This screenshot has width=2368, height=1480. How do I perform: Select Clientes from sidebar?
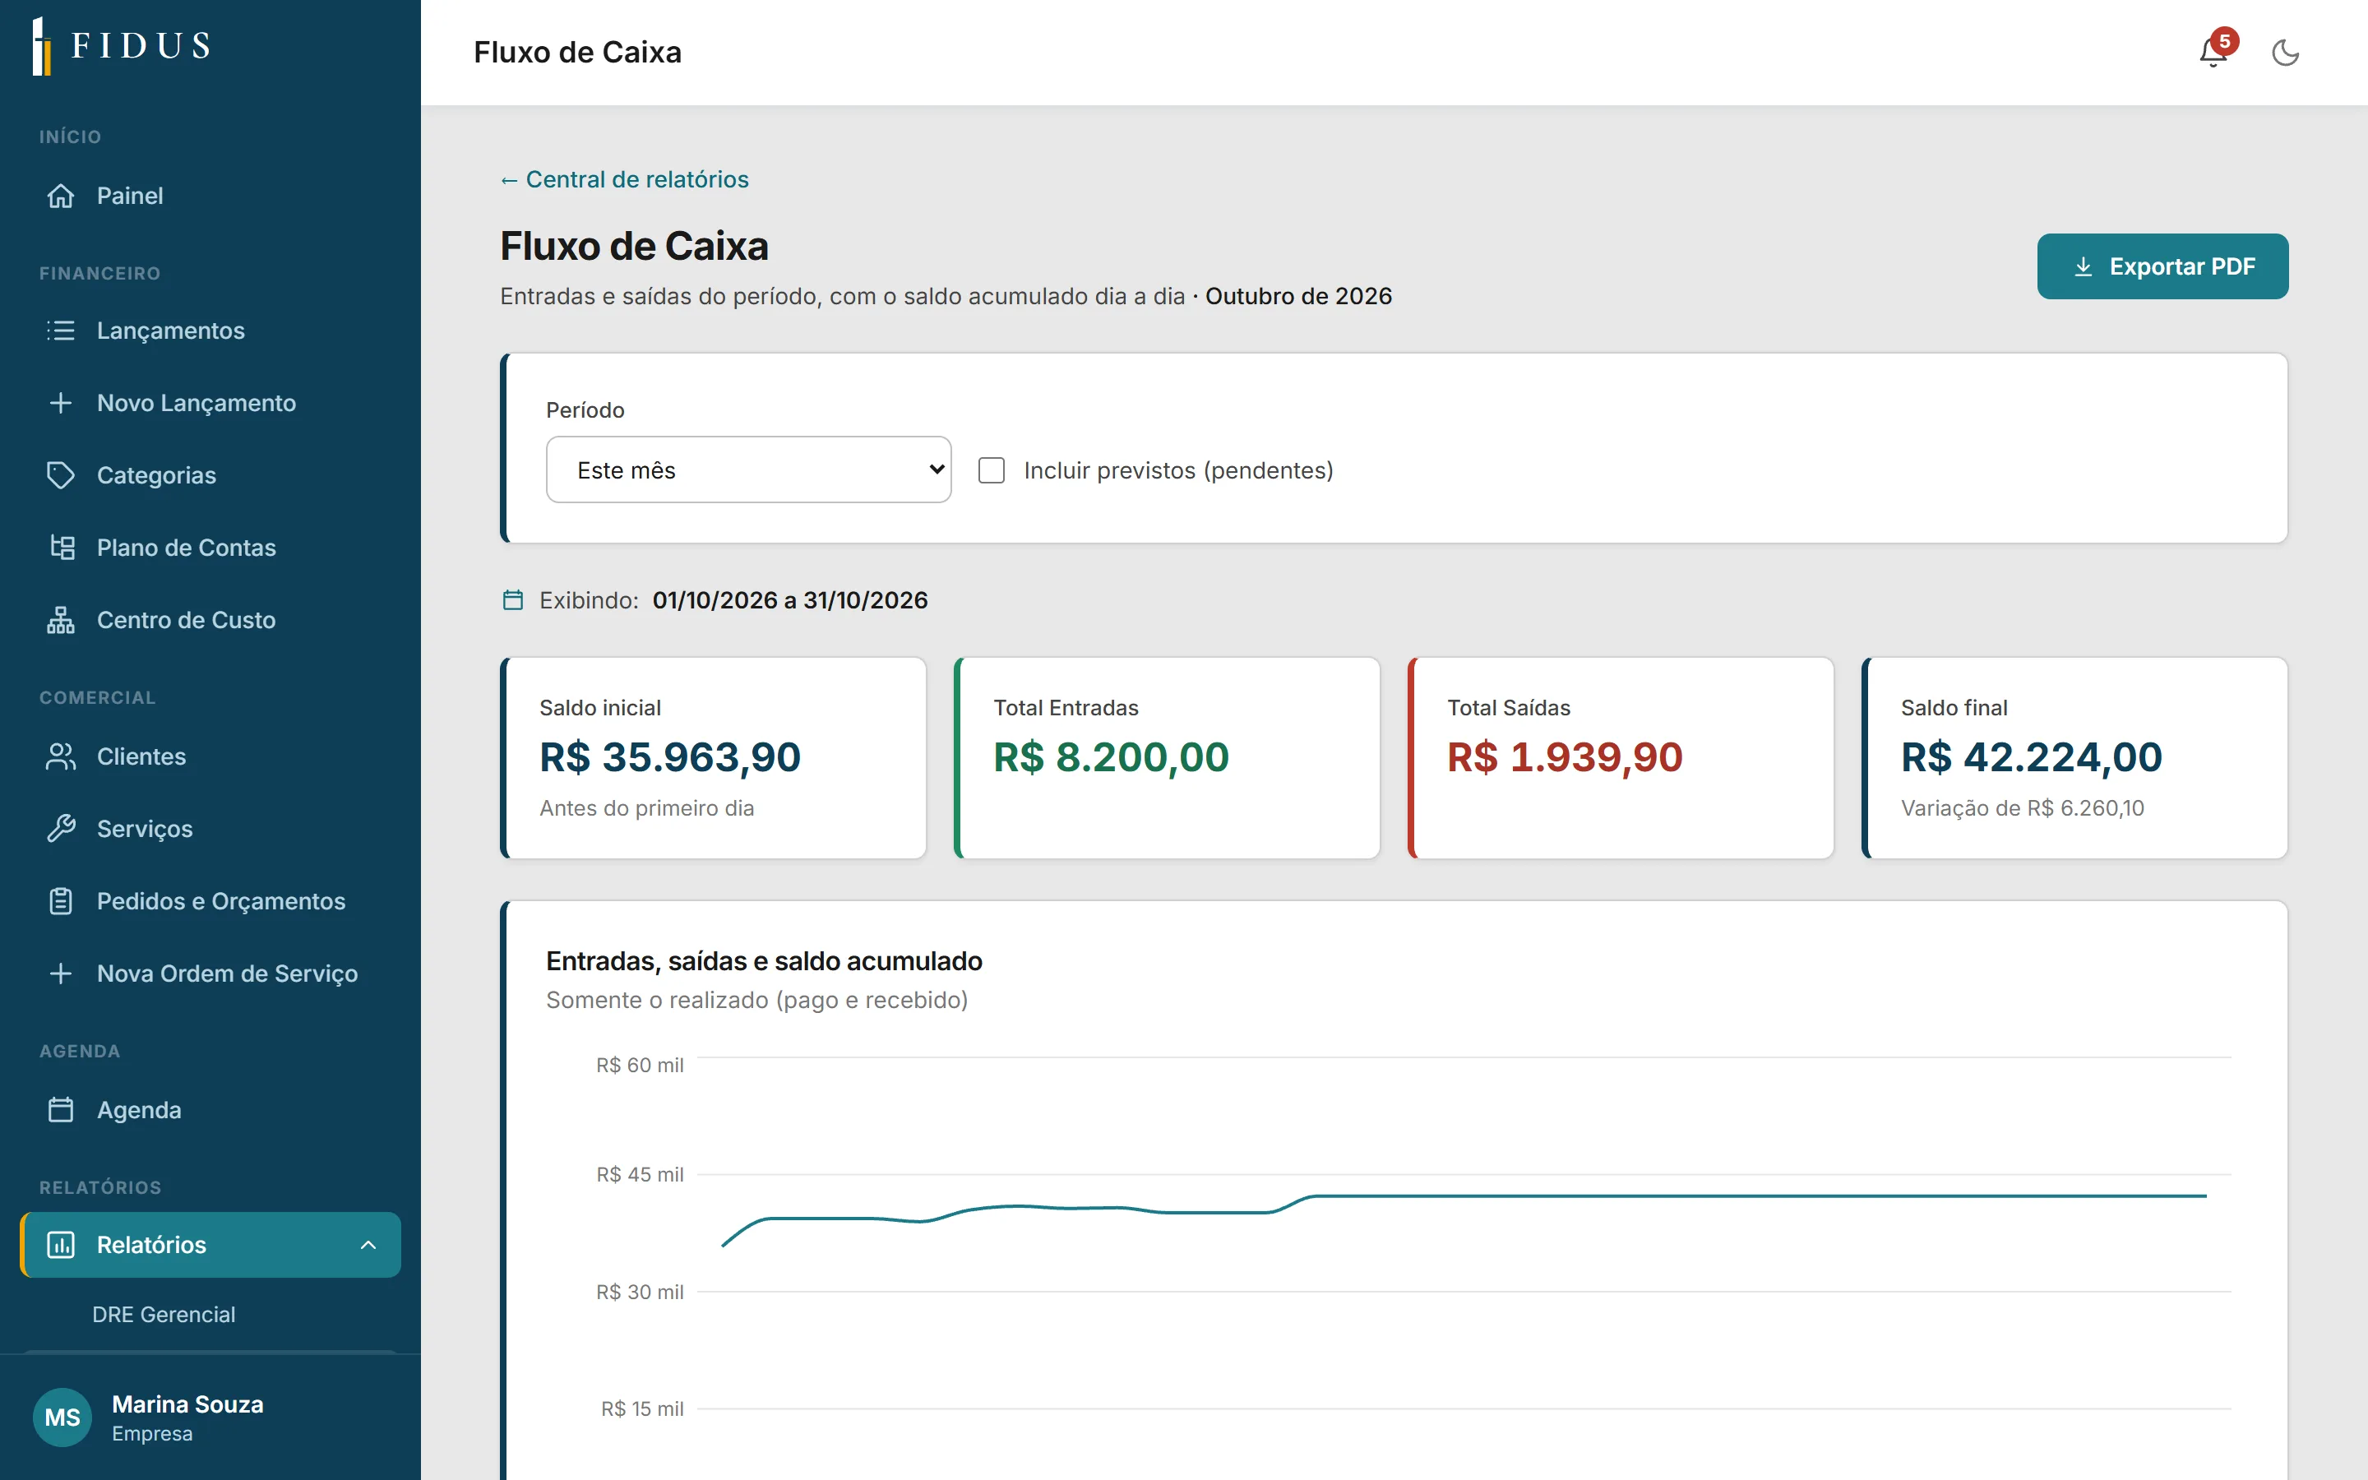[x=210, y=756]
